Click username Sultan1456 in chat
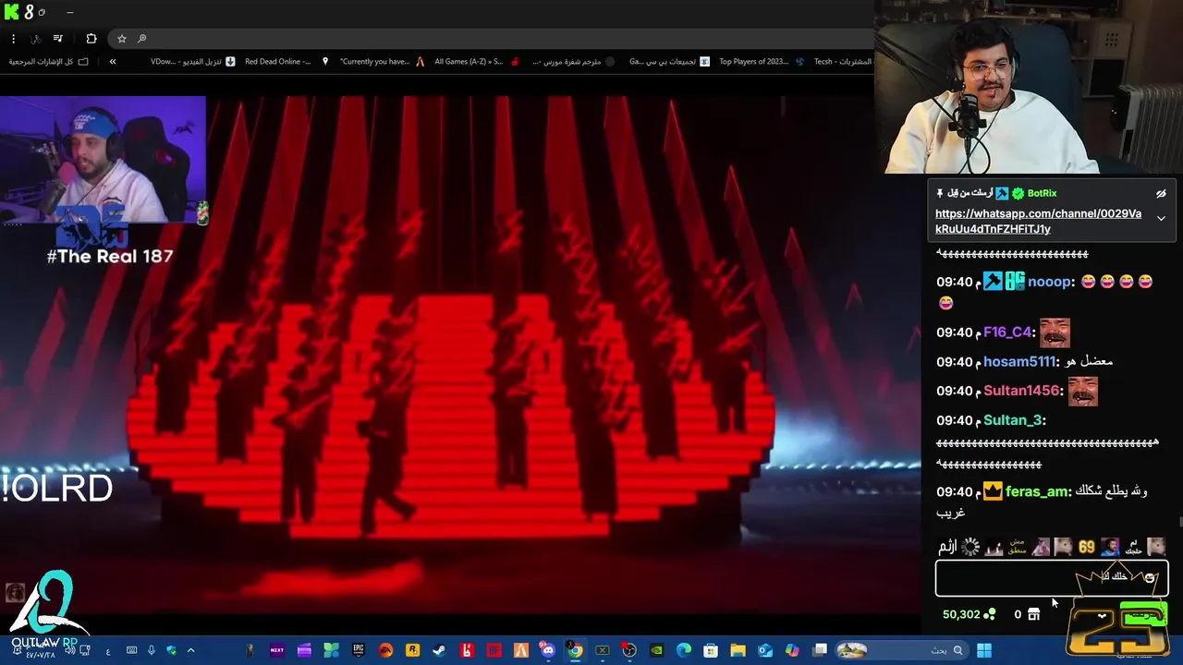The width and height of the screenshot is (1183, 665). 1023,392
